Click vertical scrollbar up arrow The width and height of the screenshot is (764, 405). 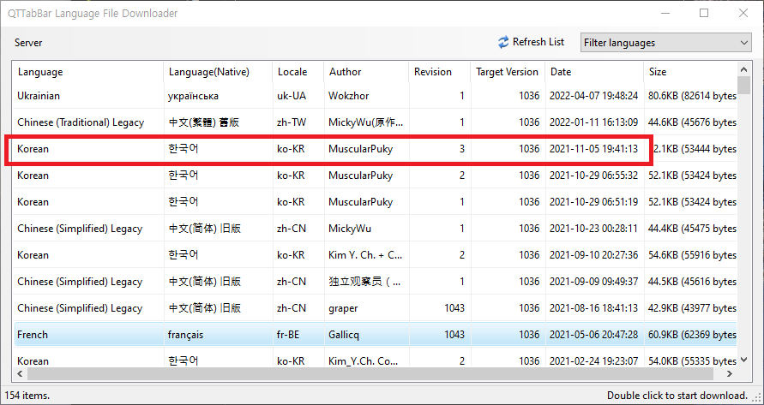coord(743,69)
